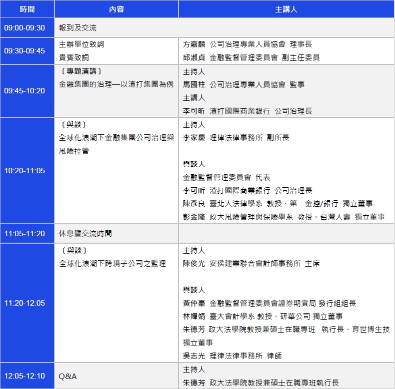Click the 風險控管 text
This screenshot has width=395, height=389.
tap(74, 151)
